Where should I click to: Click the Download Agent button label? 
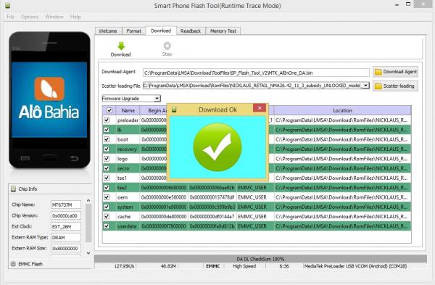click(400, 72)
